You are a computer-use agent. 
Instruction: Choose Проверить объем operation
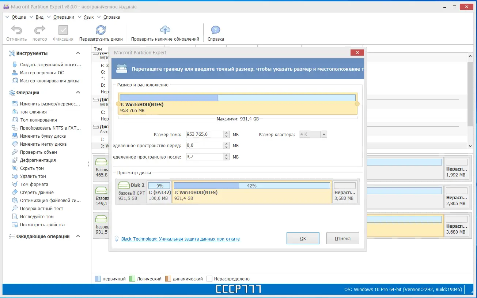tap(38, 152)
